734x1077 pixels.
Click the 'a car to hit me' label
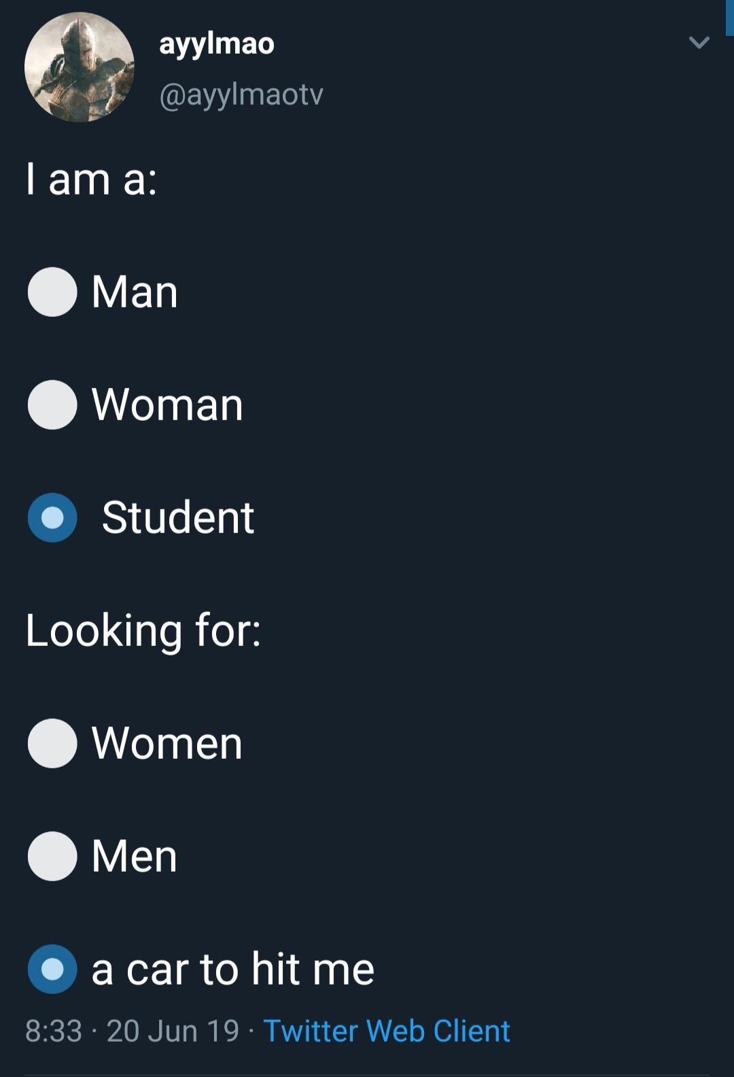coord(233,969)
